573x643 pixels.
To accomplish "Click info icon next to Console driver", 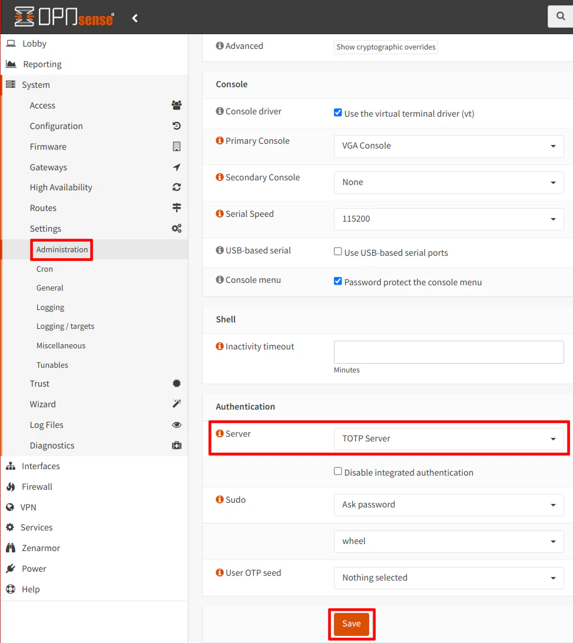I will pyautogui.click(x=220, y=111).
